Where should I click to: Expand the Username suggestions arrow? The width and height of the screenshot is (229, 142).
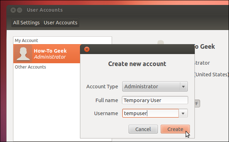[183, 113]
